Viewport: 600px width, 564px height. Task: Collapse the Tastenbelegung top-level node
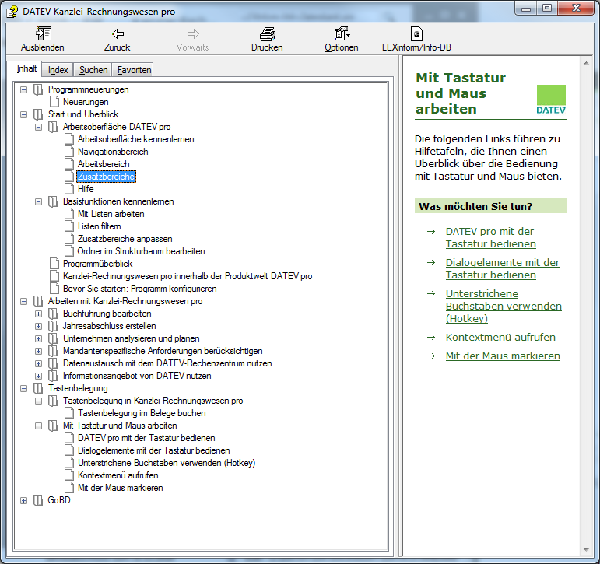click(23, 388)
